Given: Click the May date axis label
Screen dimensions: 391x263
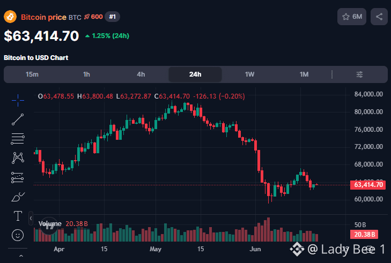Looking at the screenshot, I should pyautogui.click(x=156, y=249).
